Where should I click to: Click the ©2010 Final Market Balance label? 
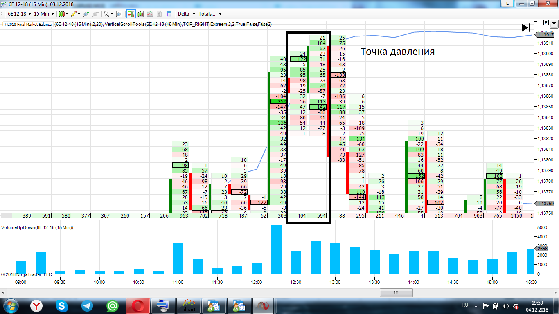(28, 24)
